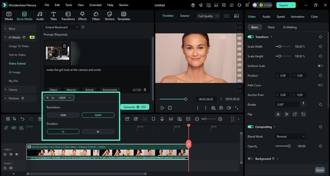Delete the prompt text using the trash icon
Image resolution: width=330 pixels, height=176 pixels.
pos(145,90)
